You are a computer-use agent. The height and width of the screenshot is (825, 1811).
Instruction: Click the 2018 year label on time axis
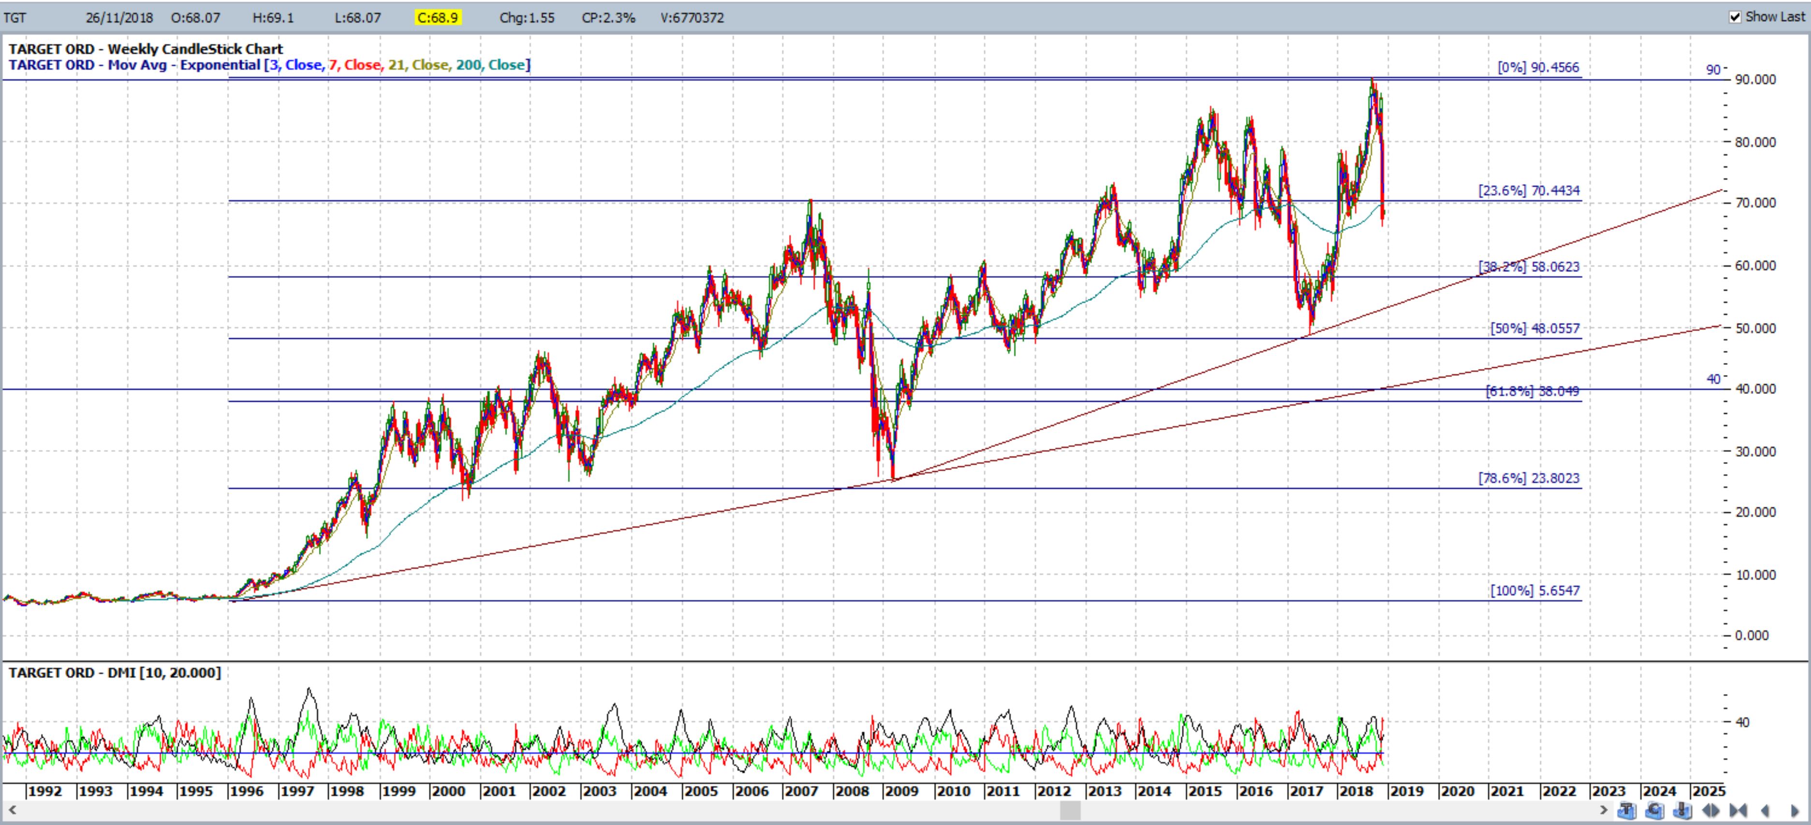point(1356,791)
